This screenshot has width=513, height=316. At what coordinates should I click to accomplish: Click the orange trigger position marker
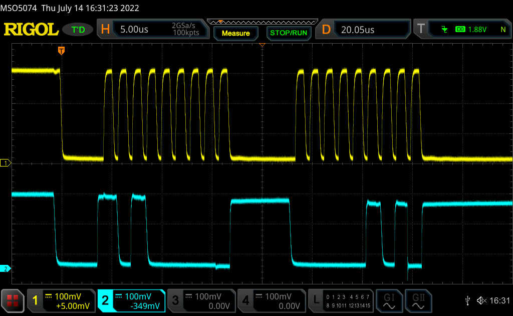[61, 50]
